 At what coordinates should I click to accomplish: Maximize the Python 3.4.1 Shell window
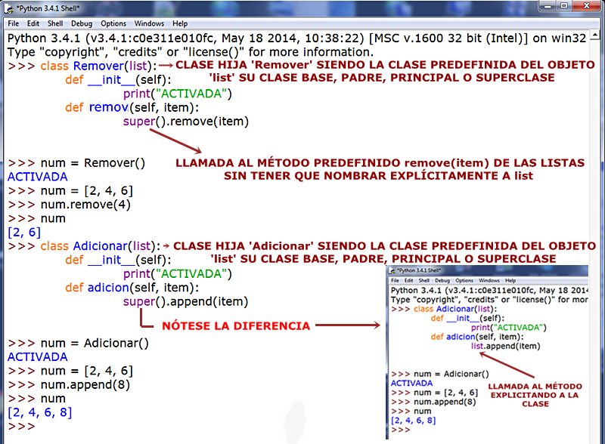click(563, 6)
